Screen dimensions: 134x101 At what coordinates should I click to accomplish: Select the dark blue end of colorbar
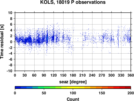[x=18, y=88]
